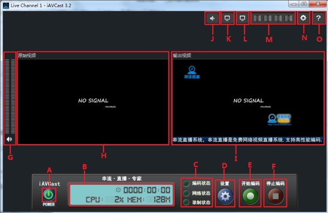Switch to channel 3 in the channel selector
This screenshot has height=213, width=328.
(x=278, y=18)
